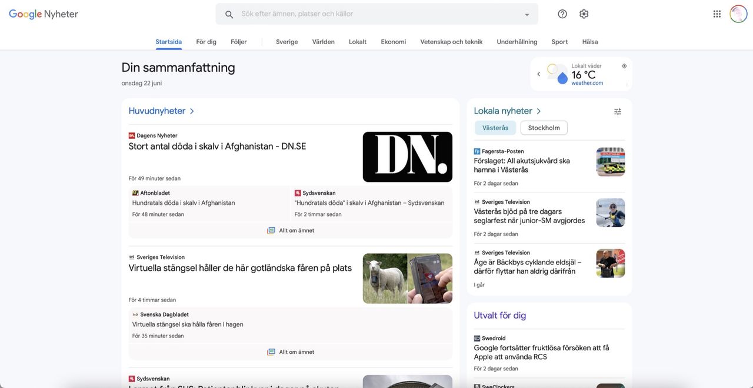Open the DN.SE earthquake headline
The height and width of the screenshot is (388, 753).
(217, 145)
